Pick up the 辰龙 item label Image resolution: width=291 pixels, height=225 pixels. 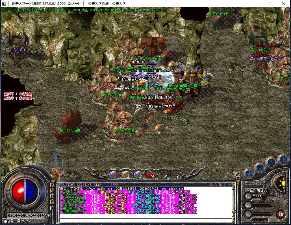pos(179,97)
